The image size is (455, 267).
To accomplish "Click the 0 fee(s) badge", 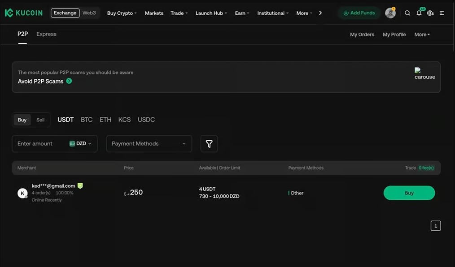I will [426, 168].
